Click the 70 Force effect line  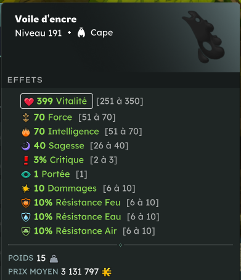pyautogui.click(x=68, y=117)
